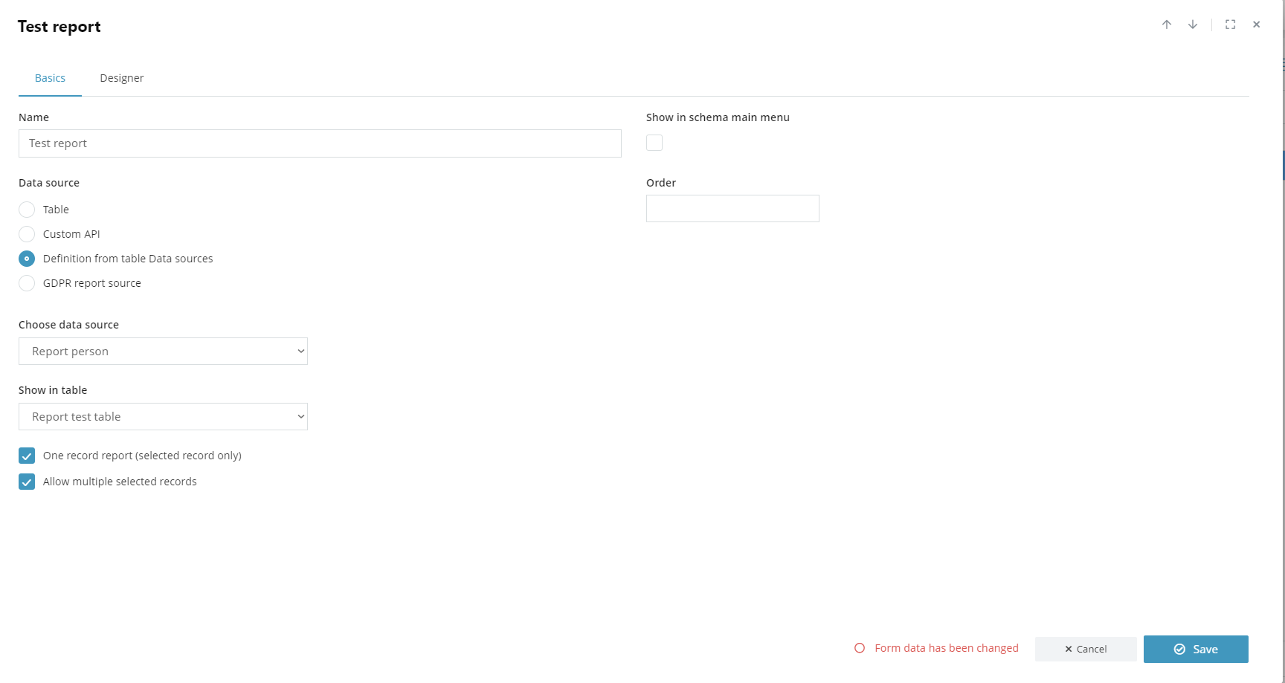Click the Order input field
This screenshot has width=1285, height=683.
(732, 209)
